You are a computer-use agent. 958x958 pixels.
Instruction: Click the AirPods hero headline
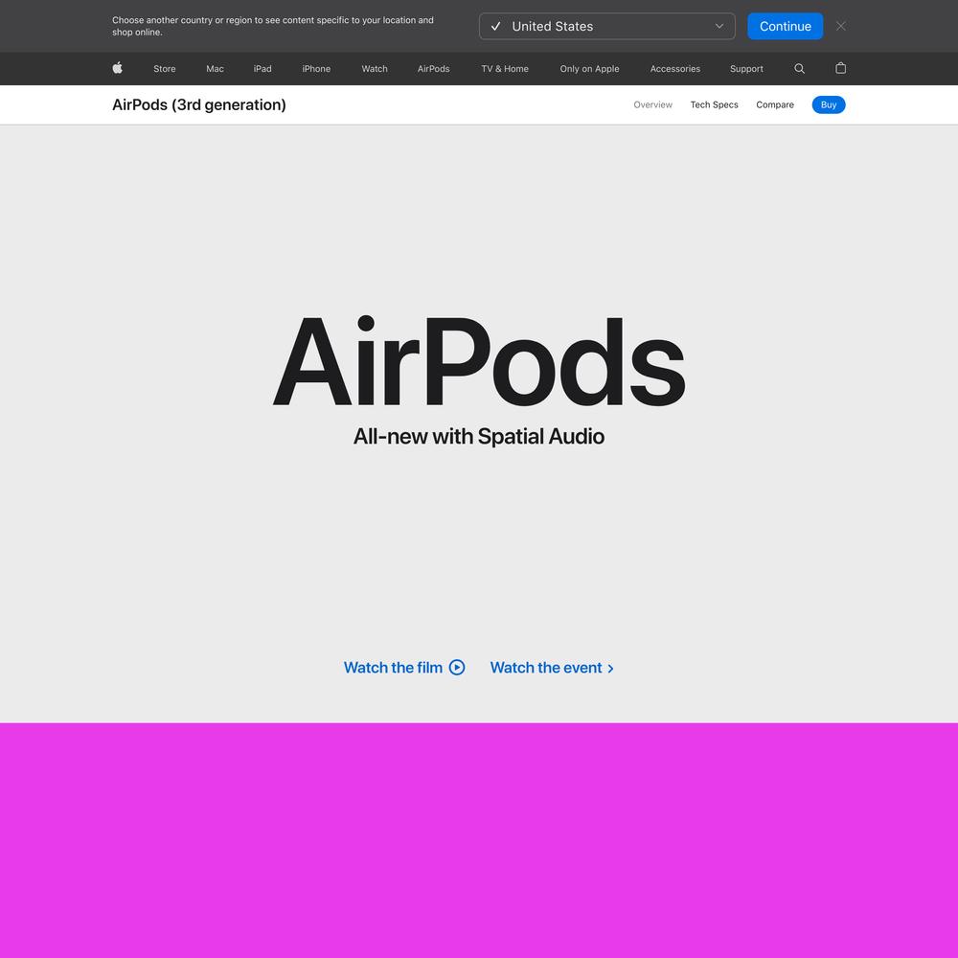pyautogui.click(x=479, y=362)
